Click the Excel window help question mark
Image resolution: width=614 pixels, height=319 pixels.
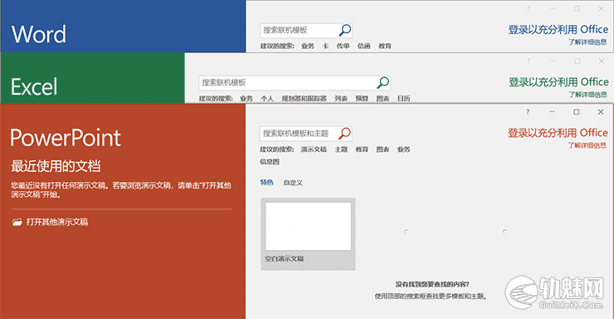(x=529, y=61)
